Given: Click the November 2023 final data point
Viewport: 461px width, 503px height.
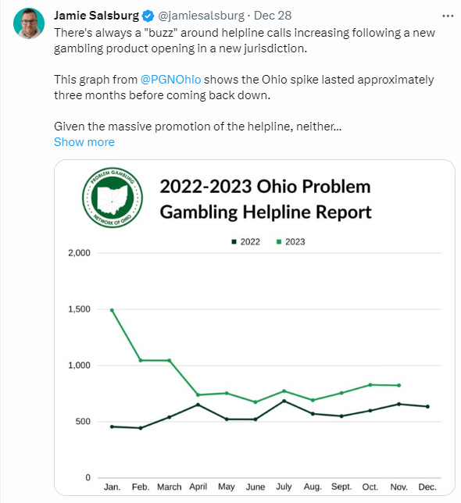Looking at the screenshot, I should 399,385.
